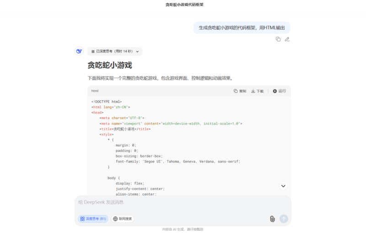
Task: Click 运行 to run the HTML code
Action: [279, 91]
